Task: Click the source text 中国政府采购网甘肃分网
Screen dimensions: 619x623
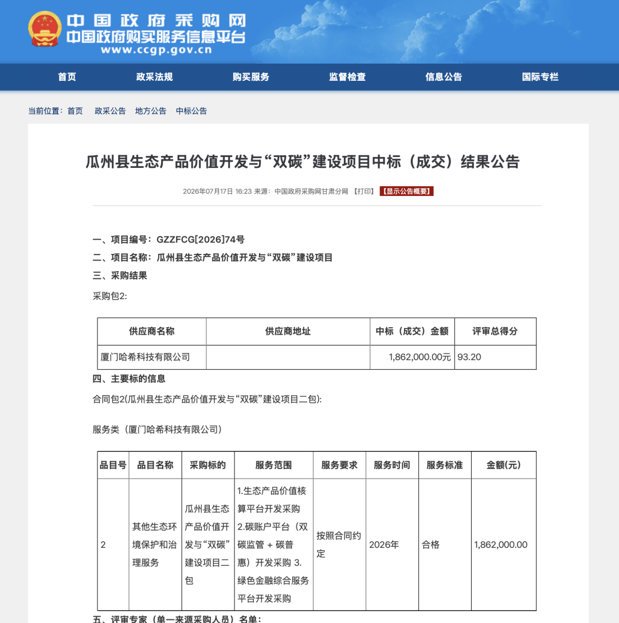Action: click(311, 191)
